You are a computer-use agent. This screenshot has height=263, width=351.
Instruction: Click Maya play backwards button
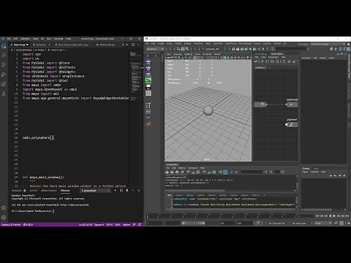(330, 216)
